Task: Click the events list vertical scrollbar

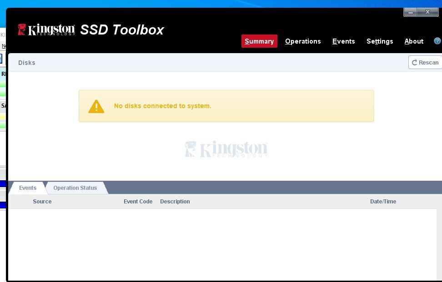Action: [439, 244]
